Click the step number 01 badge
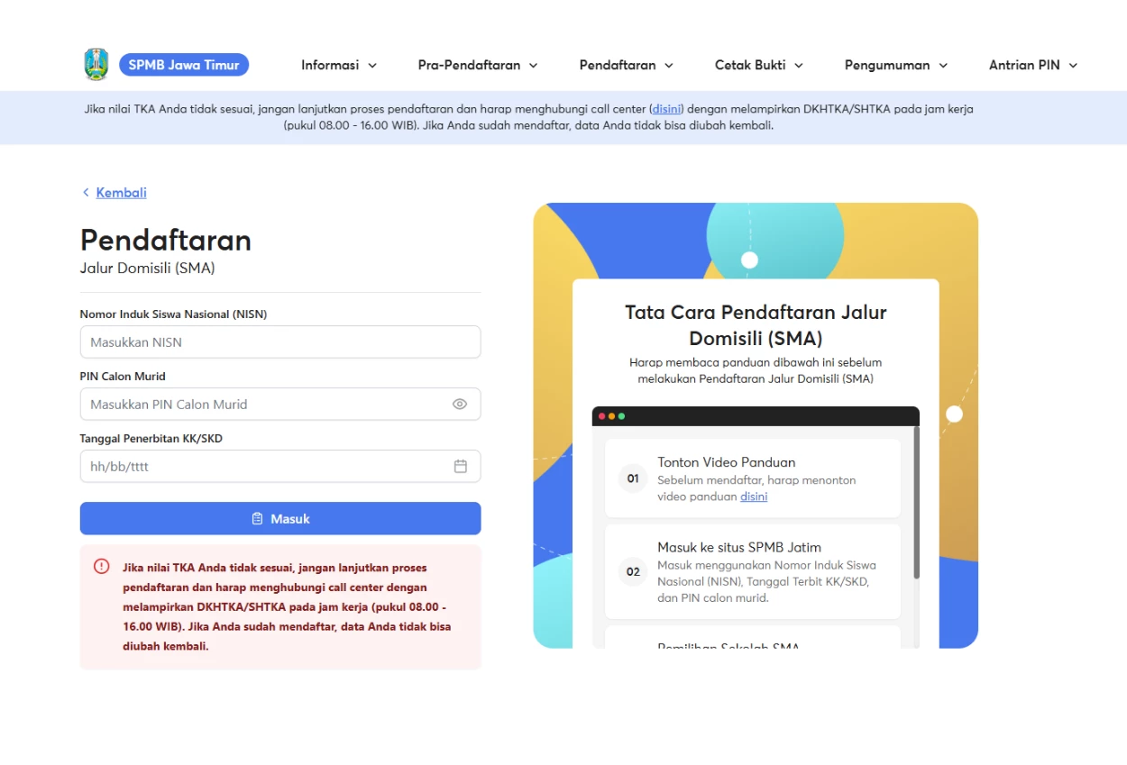The image size is (1127, 765). (633, 478)
